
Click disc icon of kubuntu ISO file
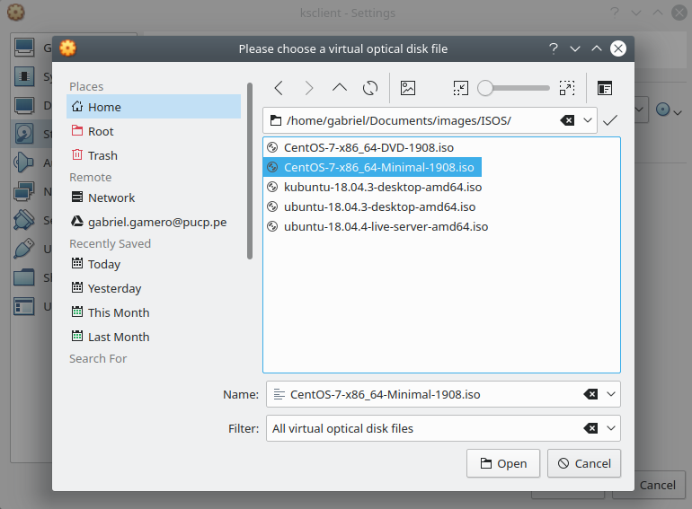[272, 188]
